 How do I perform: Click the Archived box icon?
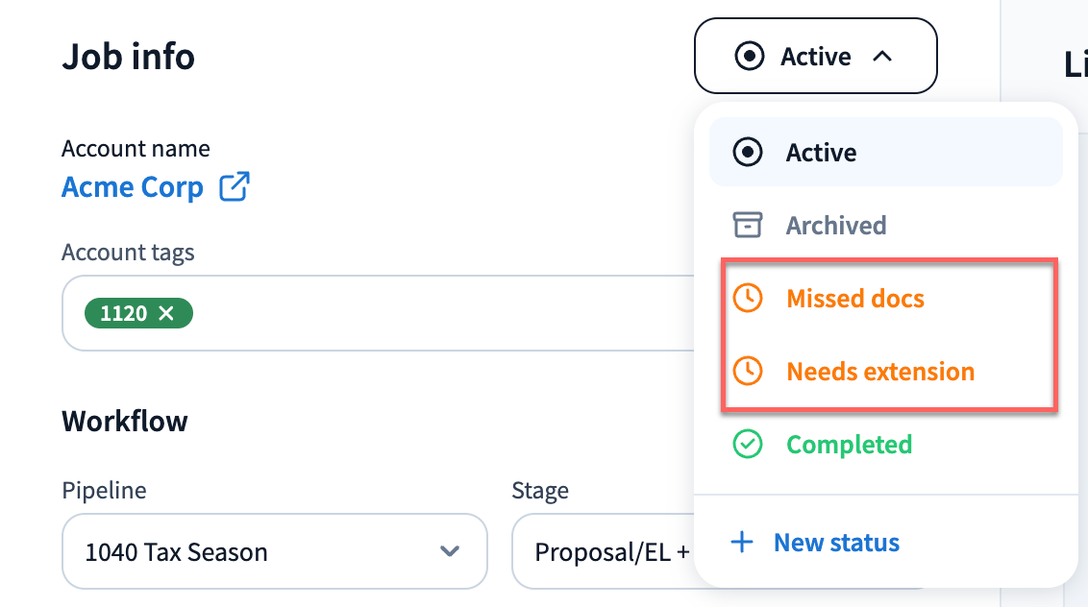[x=748, y=226]
